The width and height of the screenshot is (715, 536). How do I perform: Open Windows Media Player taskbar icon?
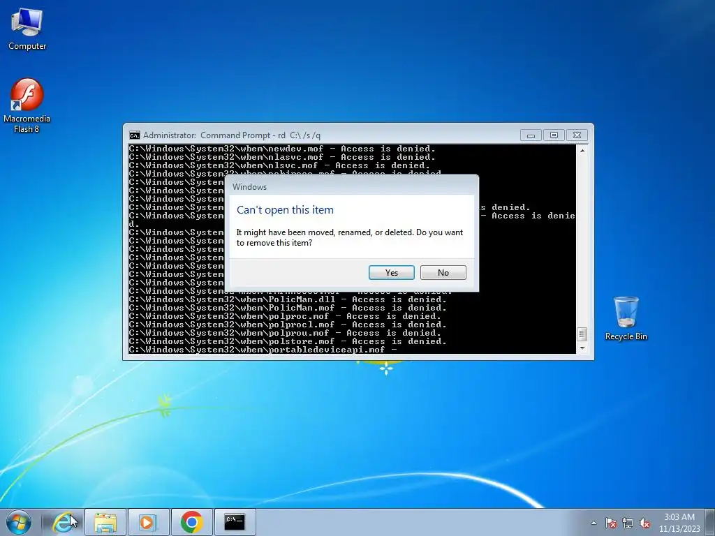coord(148,522)
